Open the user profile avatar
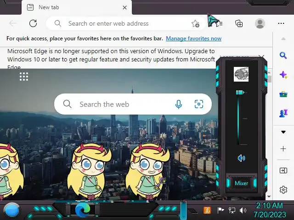Image resolution: width=294 pixels, height=220 pixels. coord(260,23)
